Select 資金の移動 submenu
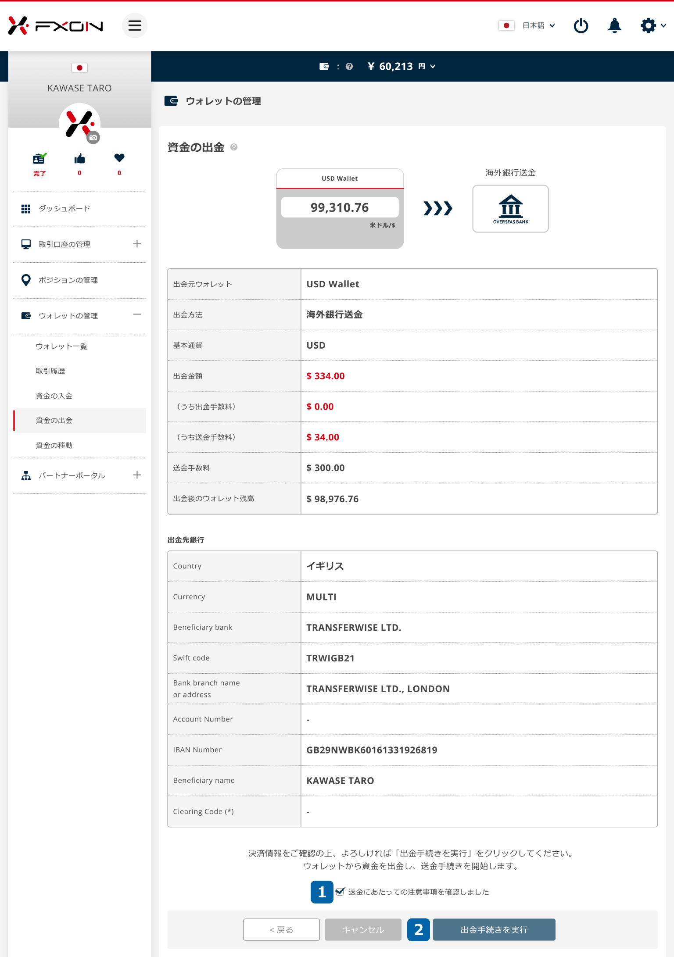This screenshot has width=674, height=957. pyautogui.click(x=54, y=446)
